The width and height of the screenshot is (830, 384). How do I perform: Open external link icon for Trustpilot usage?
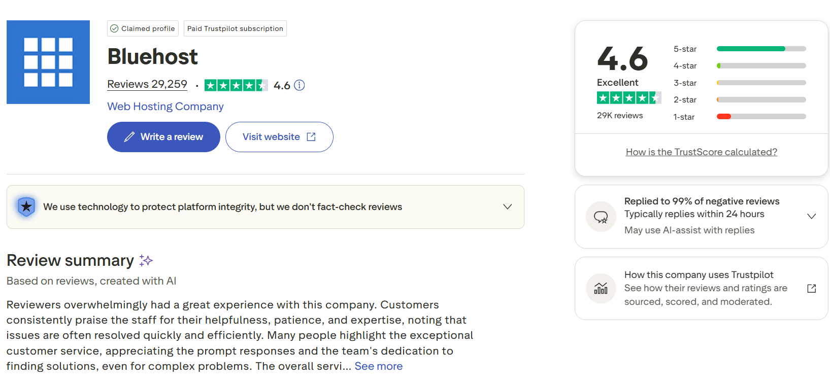tap(811, 288)
